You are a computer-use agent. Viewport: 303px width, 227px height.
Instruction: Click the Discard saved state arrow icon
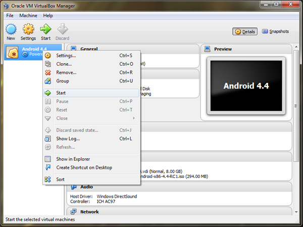pos(48,130)
